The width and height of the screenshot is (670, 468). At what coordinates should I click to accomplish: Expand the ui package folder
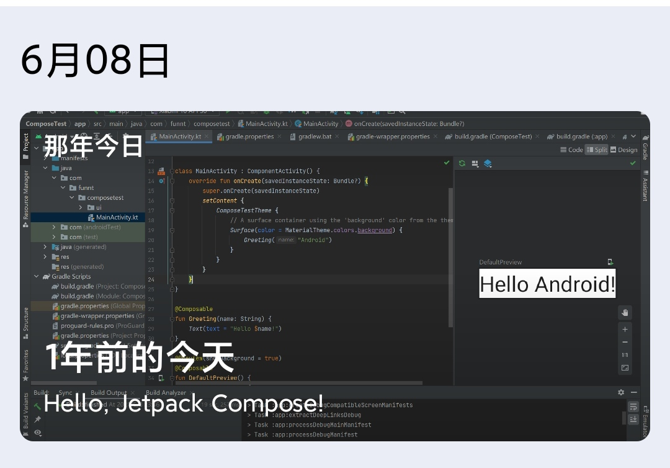click(81, 207)
